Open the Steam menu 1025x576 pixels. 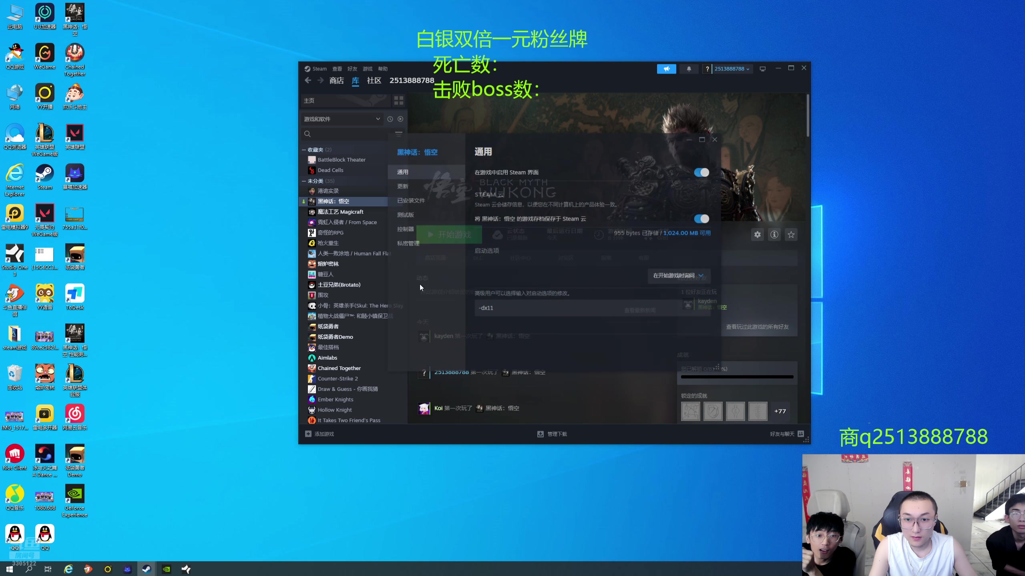click(320, 69)
